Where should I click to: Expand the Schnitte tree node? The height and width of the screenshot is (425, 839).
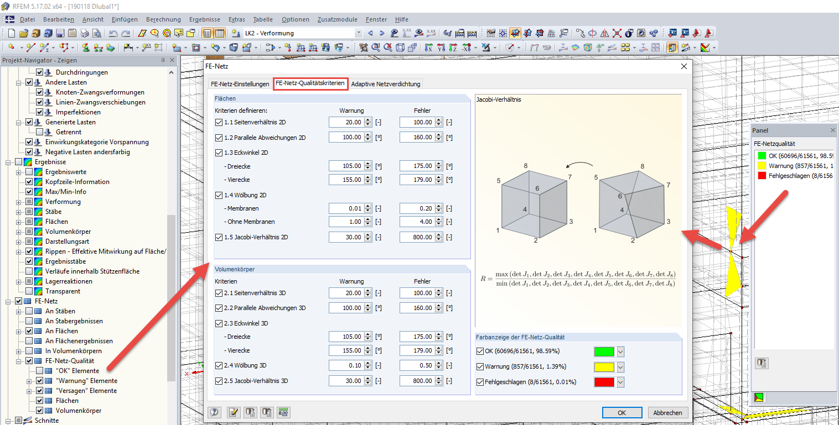click(9, 421)
